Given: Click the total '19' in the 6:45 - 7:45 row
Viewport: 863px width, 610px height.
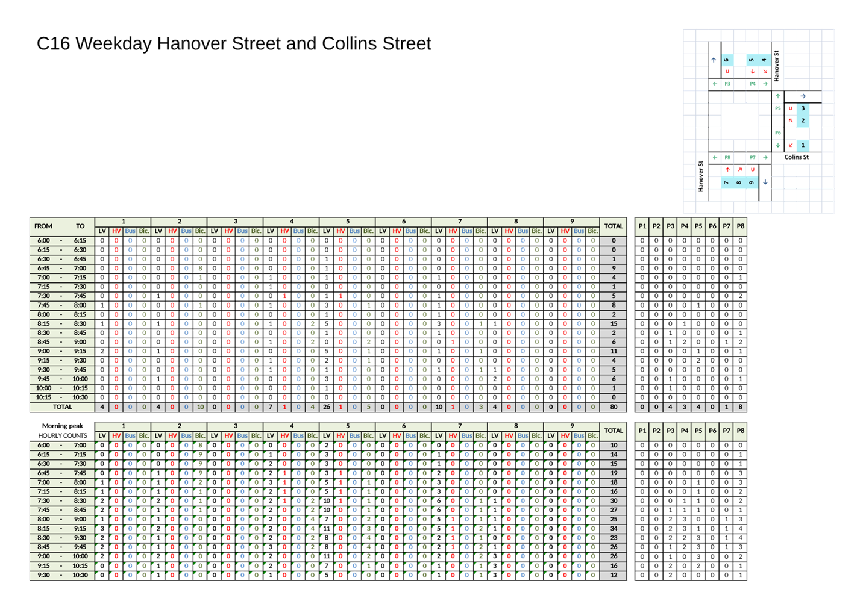Looking at the screenshot, I should point(614,473).
